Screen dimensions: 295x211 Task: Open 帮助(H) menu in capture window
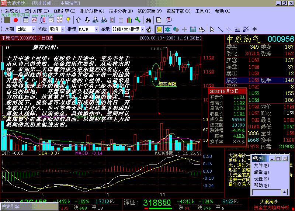pos(261,186)
